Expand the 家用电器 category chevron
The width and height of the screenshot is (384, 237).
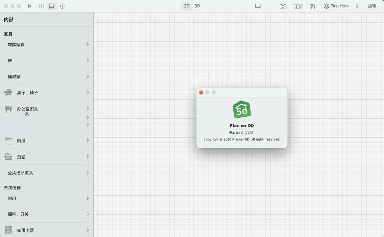88,230
